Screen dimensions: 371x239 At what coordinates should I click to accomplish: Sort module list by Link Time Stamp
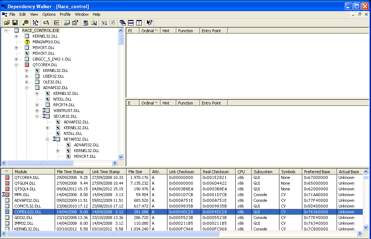108,172
